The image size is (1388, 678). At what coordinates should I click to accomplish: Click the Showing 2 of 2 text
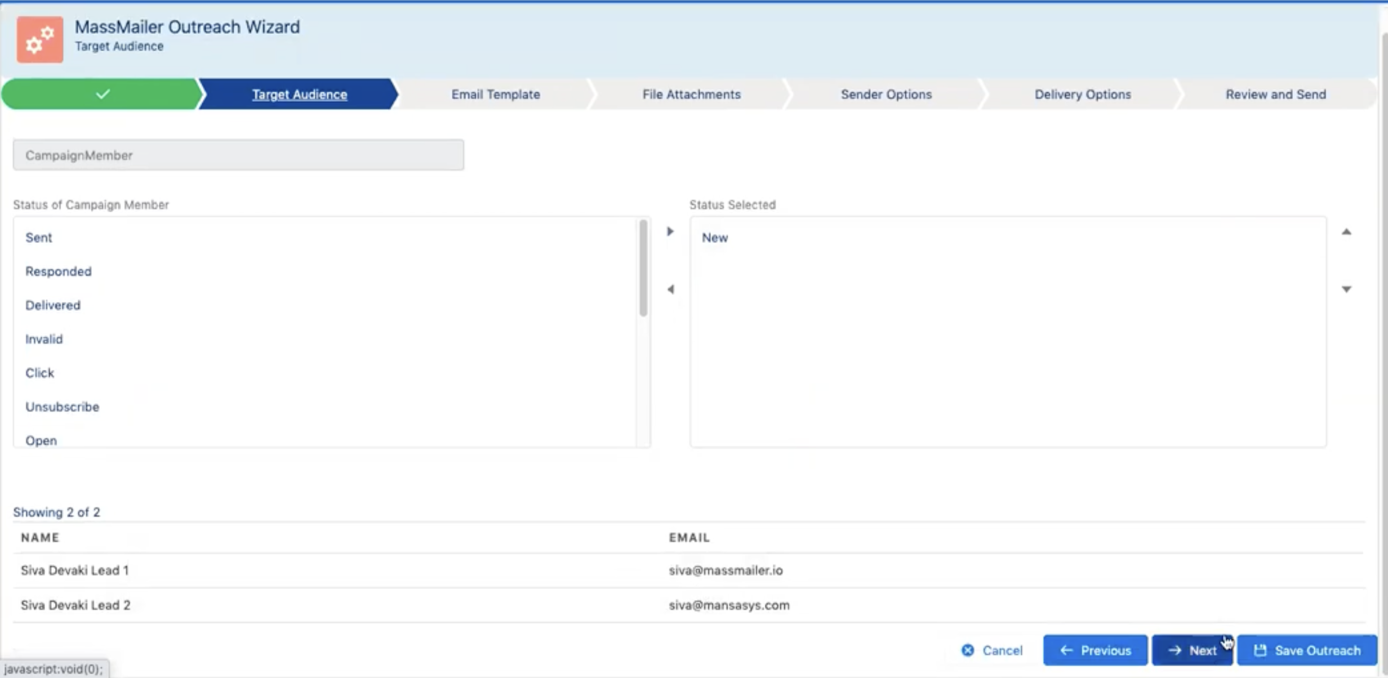[x=56, y=512]
